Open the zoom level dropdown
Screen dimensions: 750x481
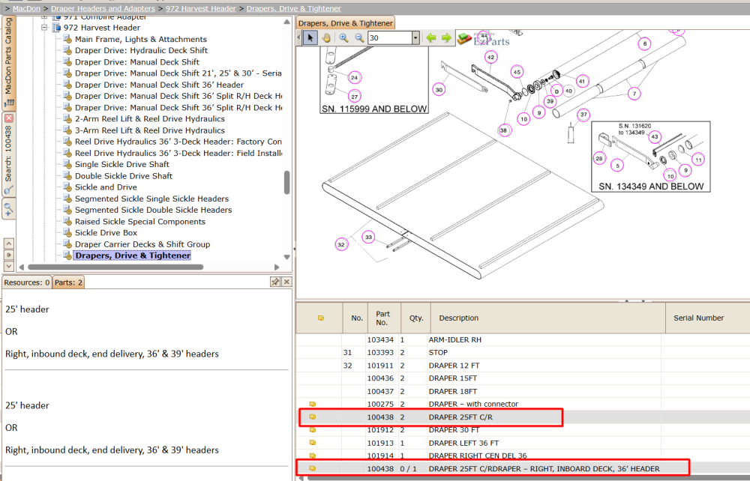click(x=415, y=37)
